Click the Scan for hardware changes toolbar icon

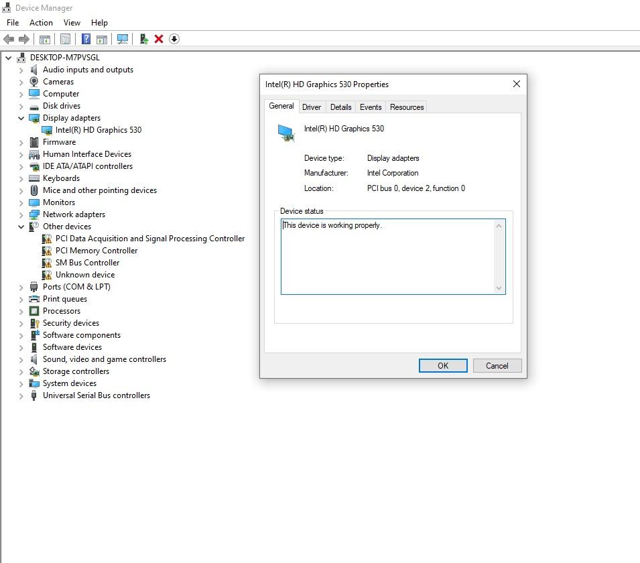pos(123,39)
